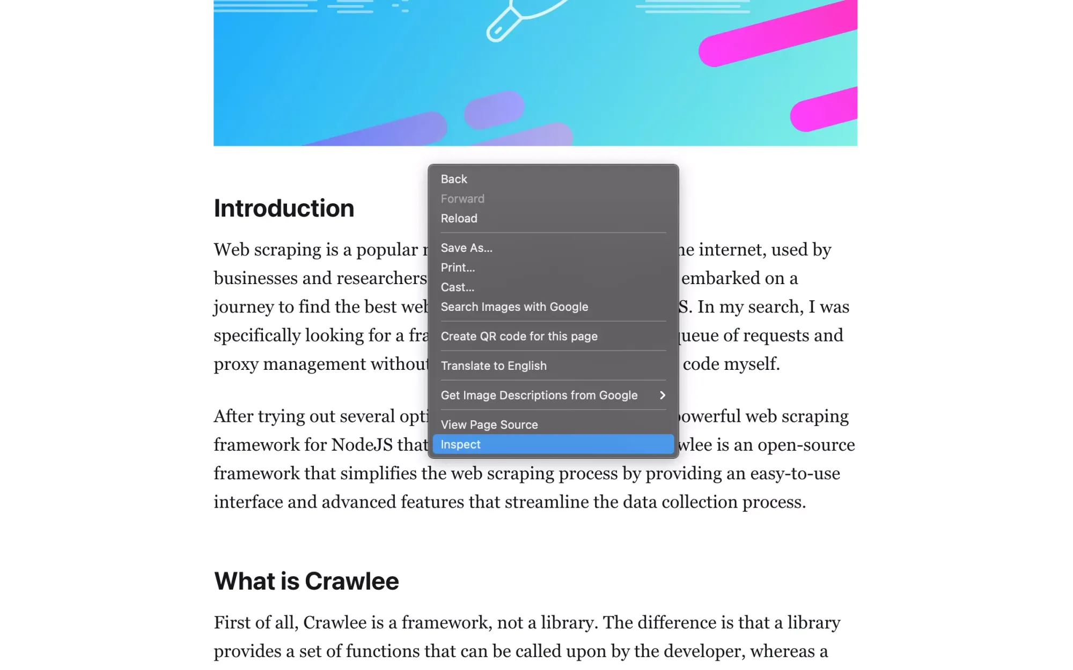This screenshot has width=1073, height=670.
Task: Select Inspect from context menu
Action: (552, 444)
